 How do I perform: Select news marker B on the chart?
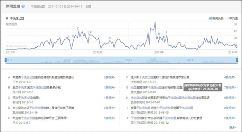point(73,36)
